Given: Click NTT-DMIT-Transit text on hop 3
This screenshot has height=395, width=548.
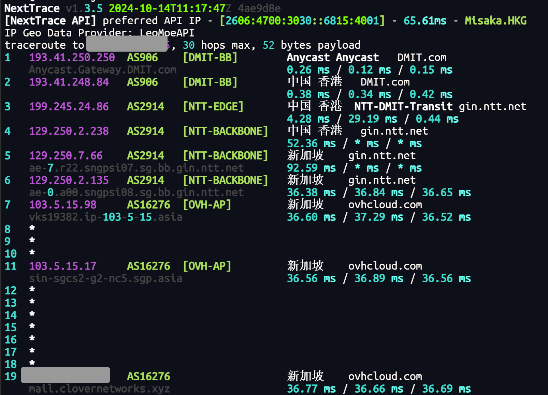Looking at the screenshot, I should click(403, 107).
